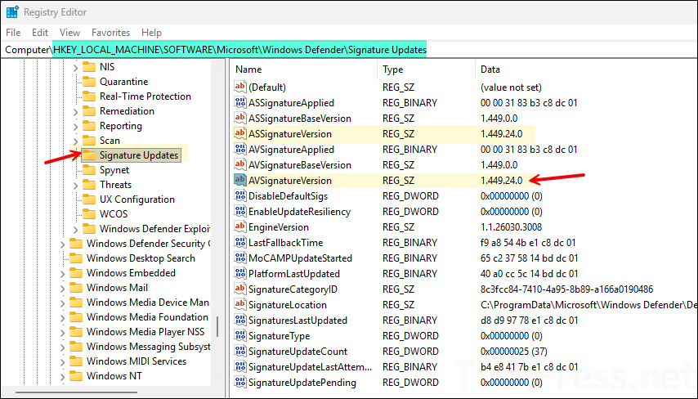698x399 pixels.
Task: Select the SignatureUpdateLastAttem... value name
Action: [310, 367]
